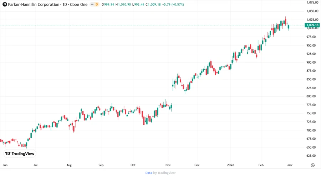This screenshot has height=177, width=321.
Task: Click the 950.00 price axis label
Action: pyautogui.click(x=311, y=45)
